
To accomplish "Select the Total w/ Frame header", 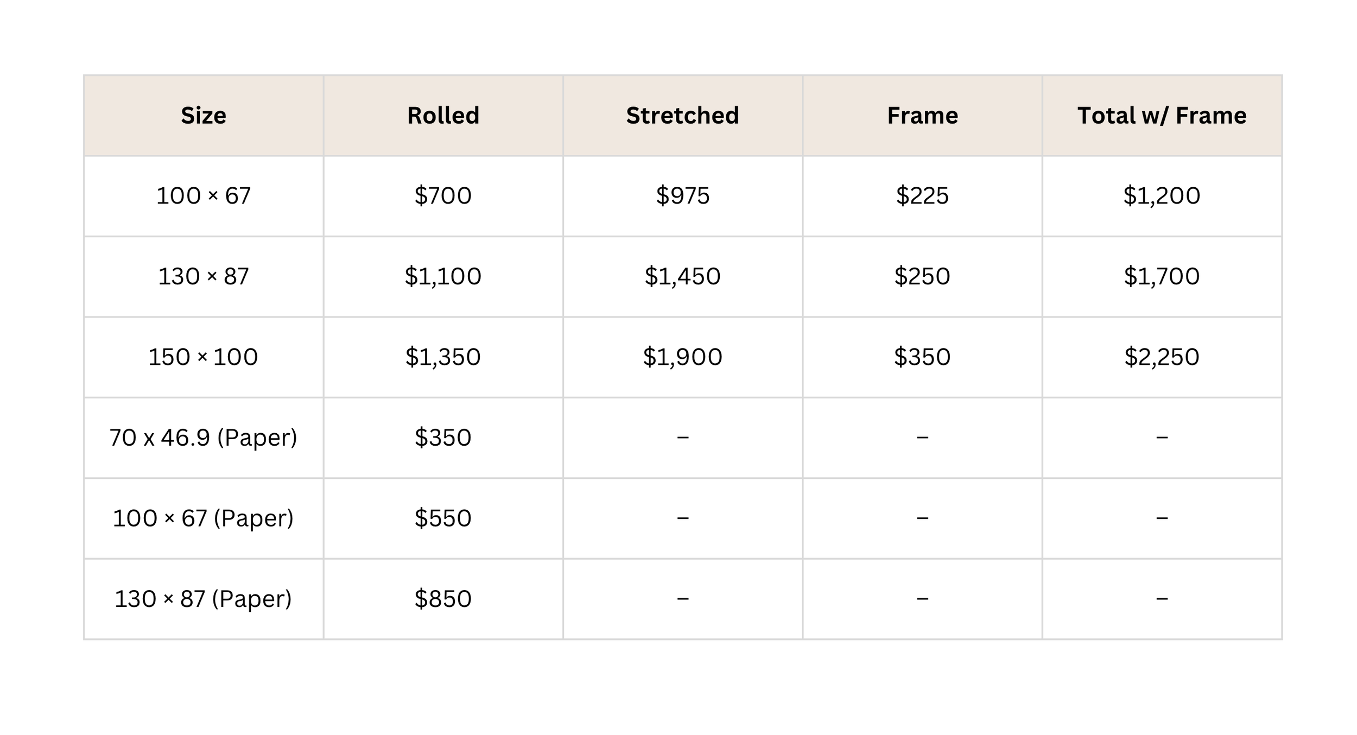I will [1162, 116].
